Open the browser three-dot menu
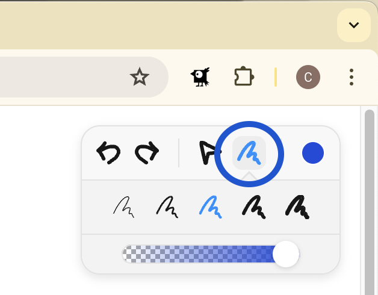Viewport: 378px width, 295px height. [352, 77]
